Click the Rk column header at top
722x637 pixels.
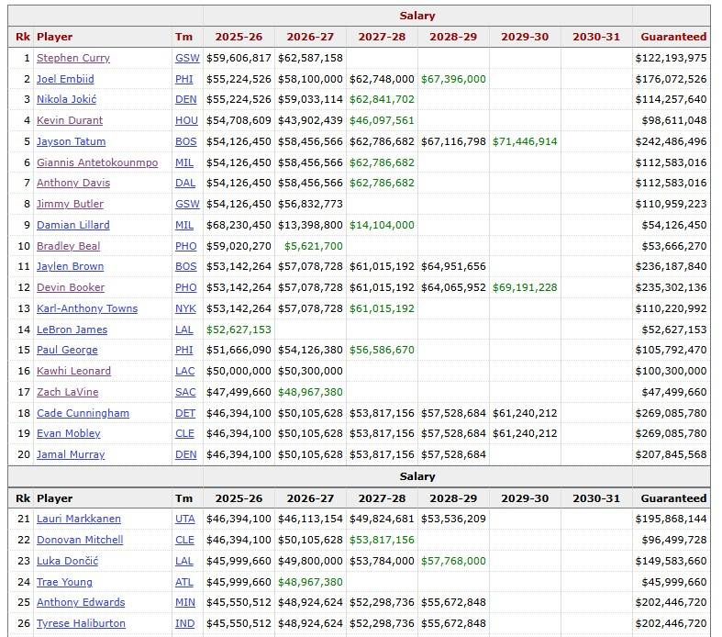22,37
